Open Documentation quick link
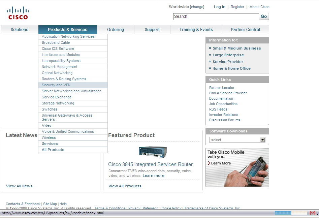 (221, 98)
